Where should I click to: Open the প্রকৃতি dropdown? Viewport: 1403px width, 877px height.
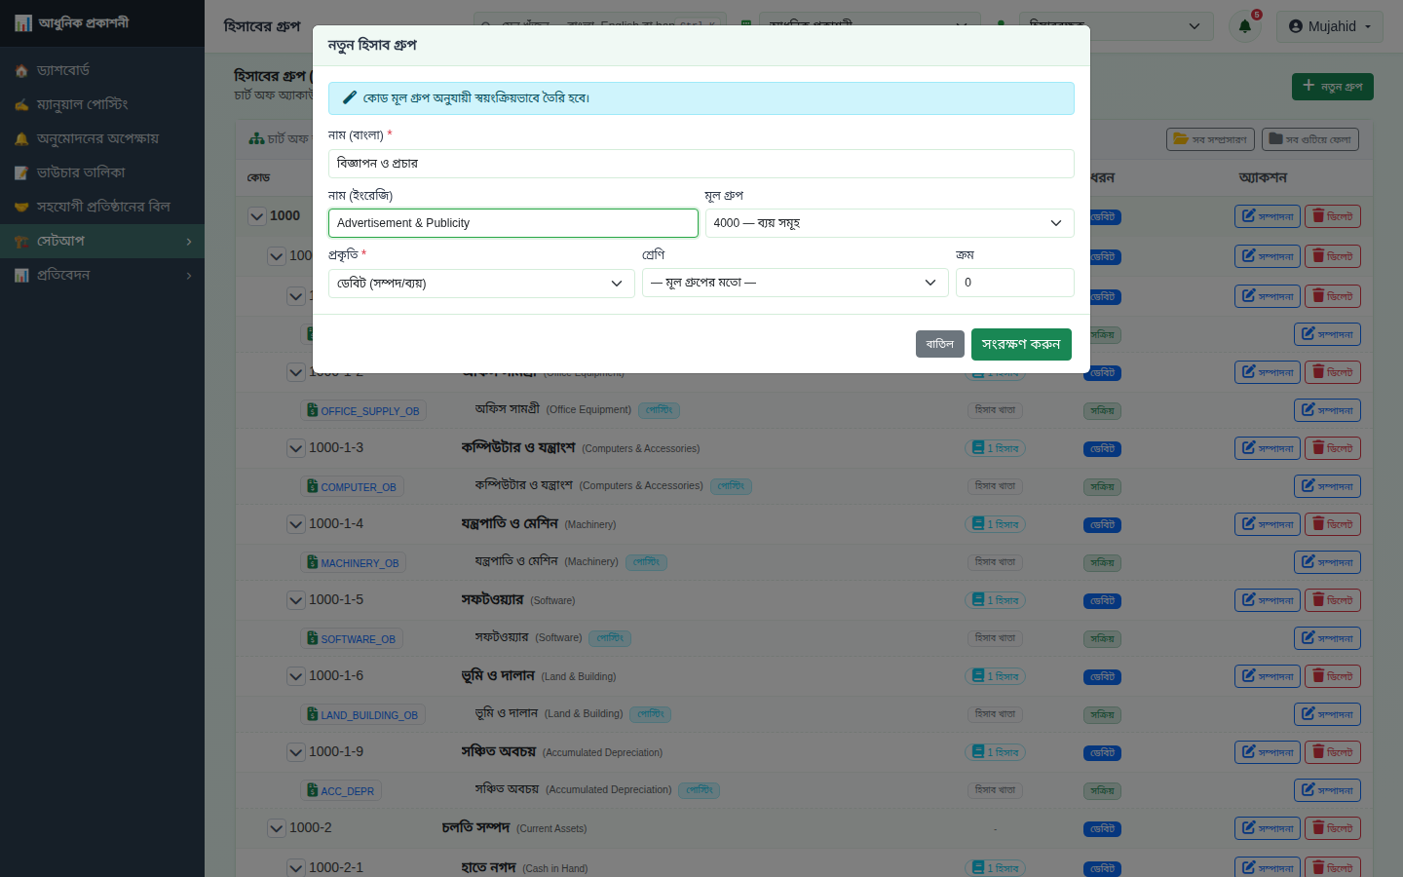481,284
